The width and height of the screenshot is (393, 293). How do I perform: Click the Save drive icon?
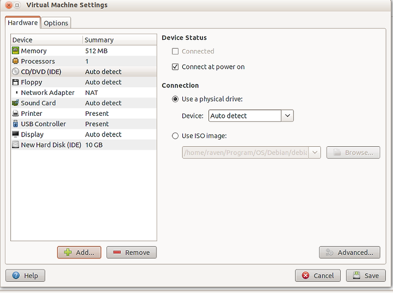pos(356,276)
